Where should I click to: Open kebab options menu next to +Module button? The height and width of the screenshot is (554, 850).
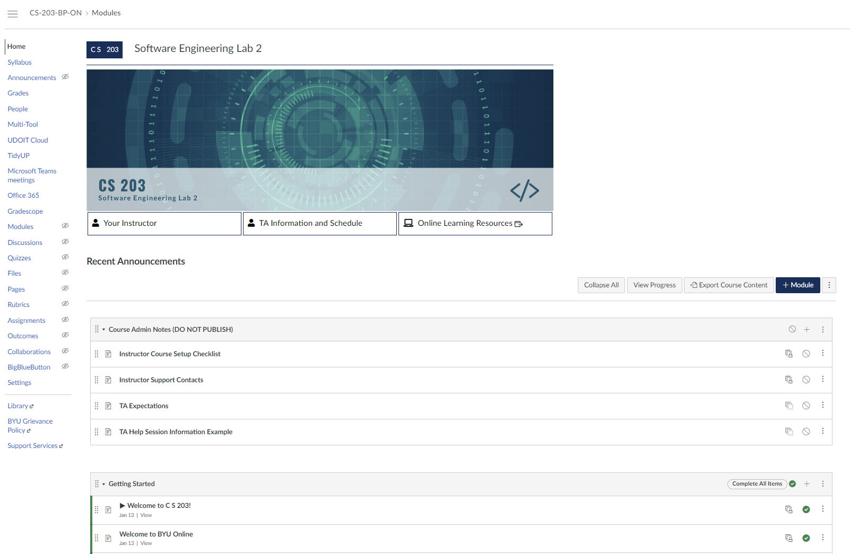click(829, 285)
